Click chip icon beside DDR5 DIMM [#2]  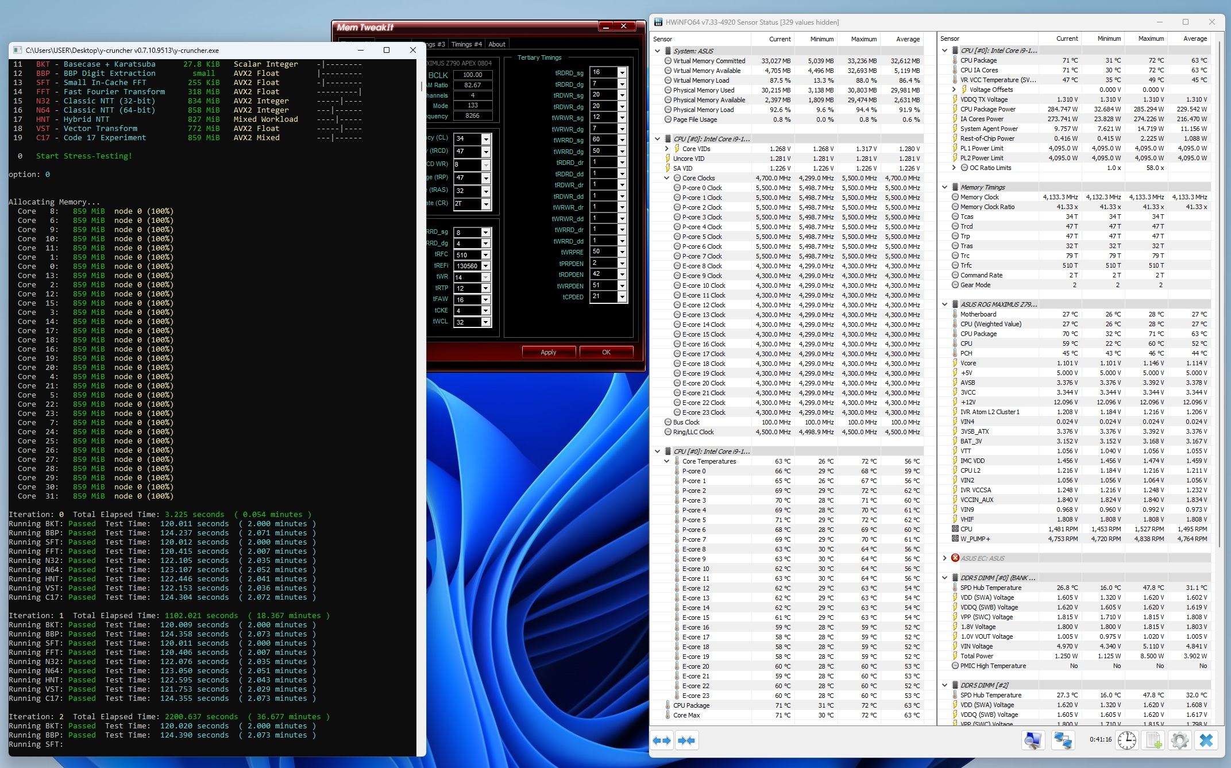pos(955,685)
